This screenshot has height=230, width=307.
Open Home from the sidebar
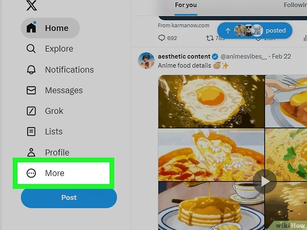(x=50, y=28)
